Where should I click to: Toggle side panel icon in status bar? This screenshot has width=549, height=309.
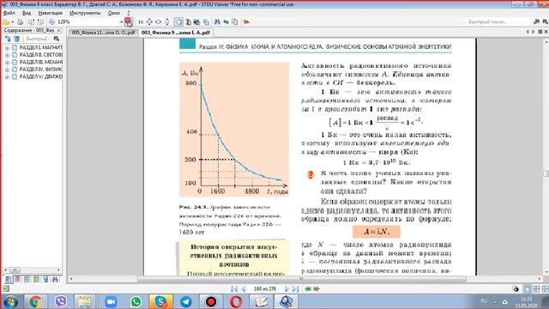(x=6, y=289)
